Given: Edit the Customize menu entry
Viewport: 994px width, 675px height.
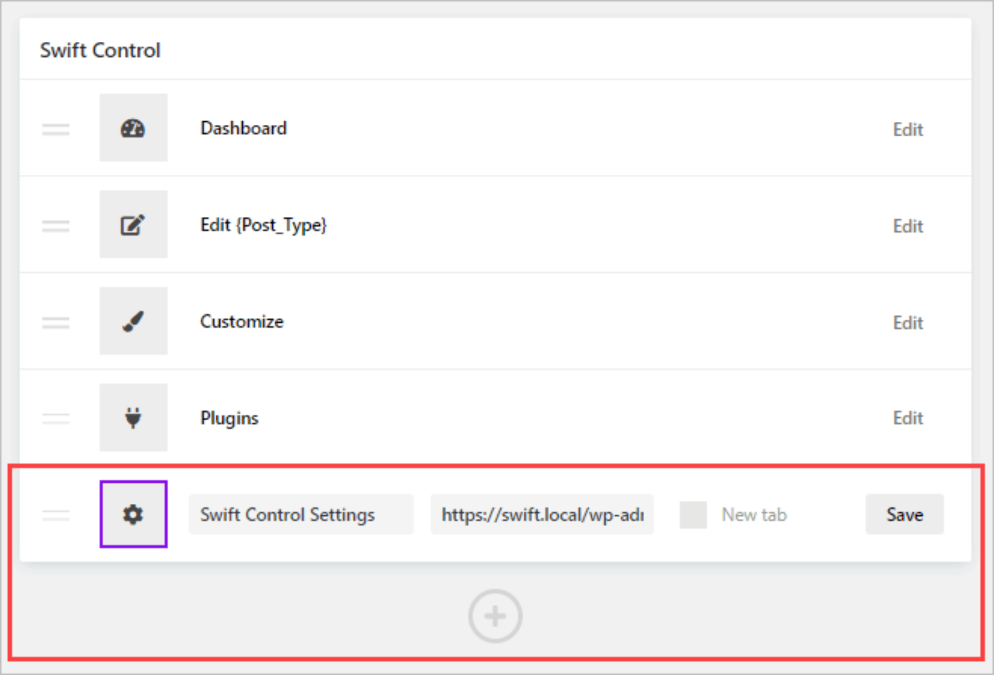Looking at the screenshot, I should pyautogui.click(x=908, y=322).
